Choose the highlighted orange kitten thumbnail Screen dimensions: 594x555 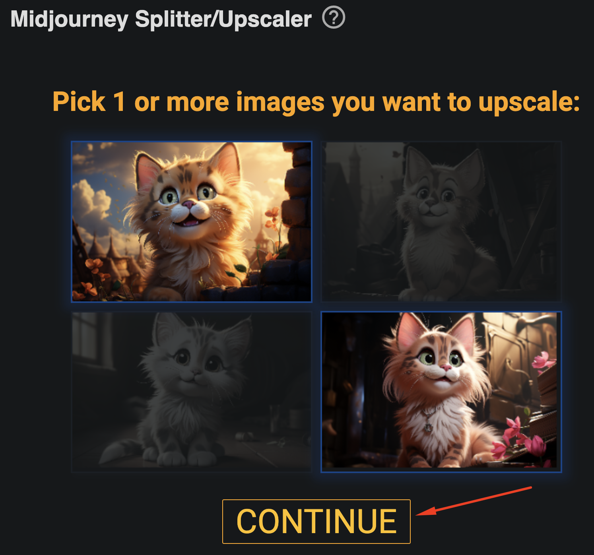(x=192, y=222)
